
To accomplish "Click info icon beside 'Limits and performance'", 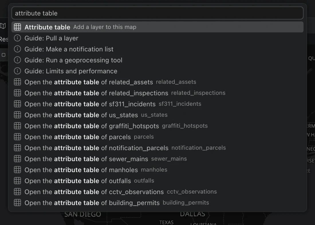I will click(x=17, y=71).
